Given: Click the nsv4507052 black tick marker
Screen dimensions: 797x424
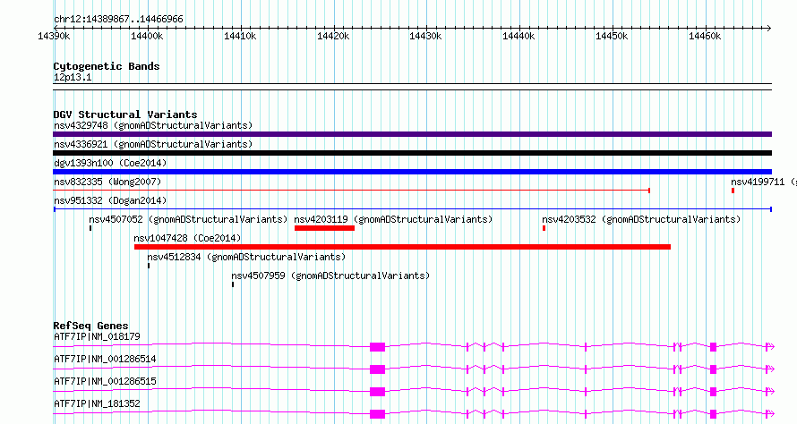Looking at the screenshot, I should [90, 228].
